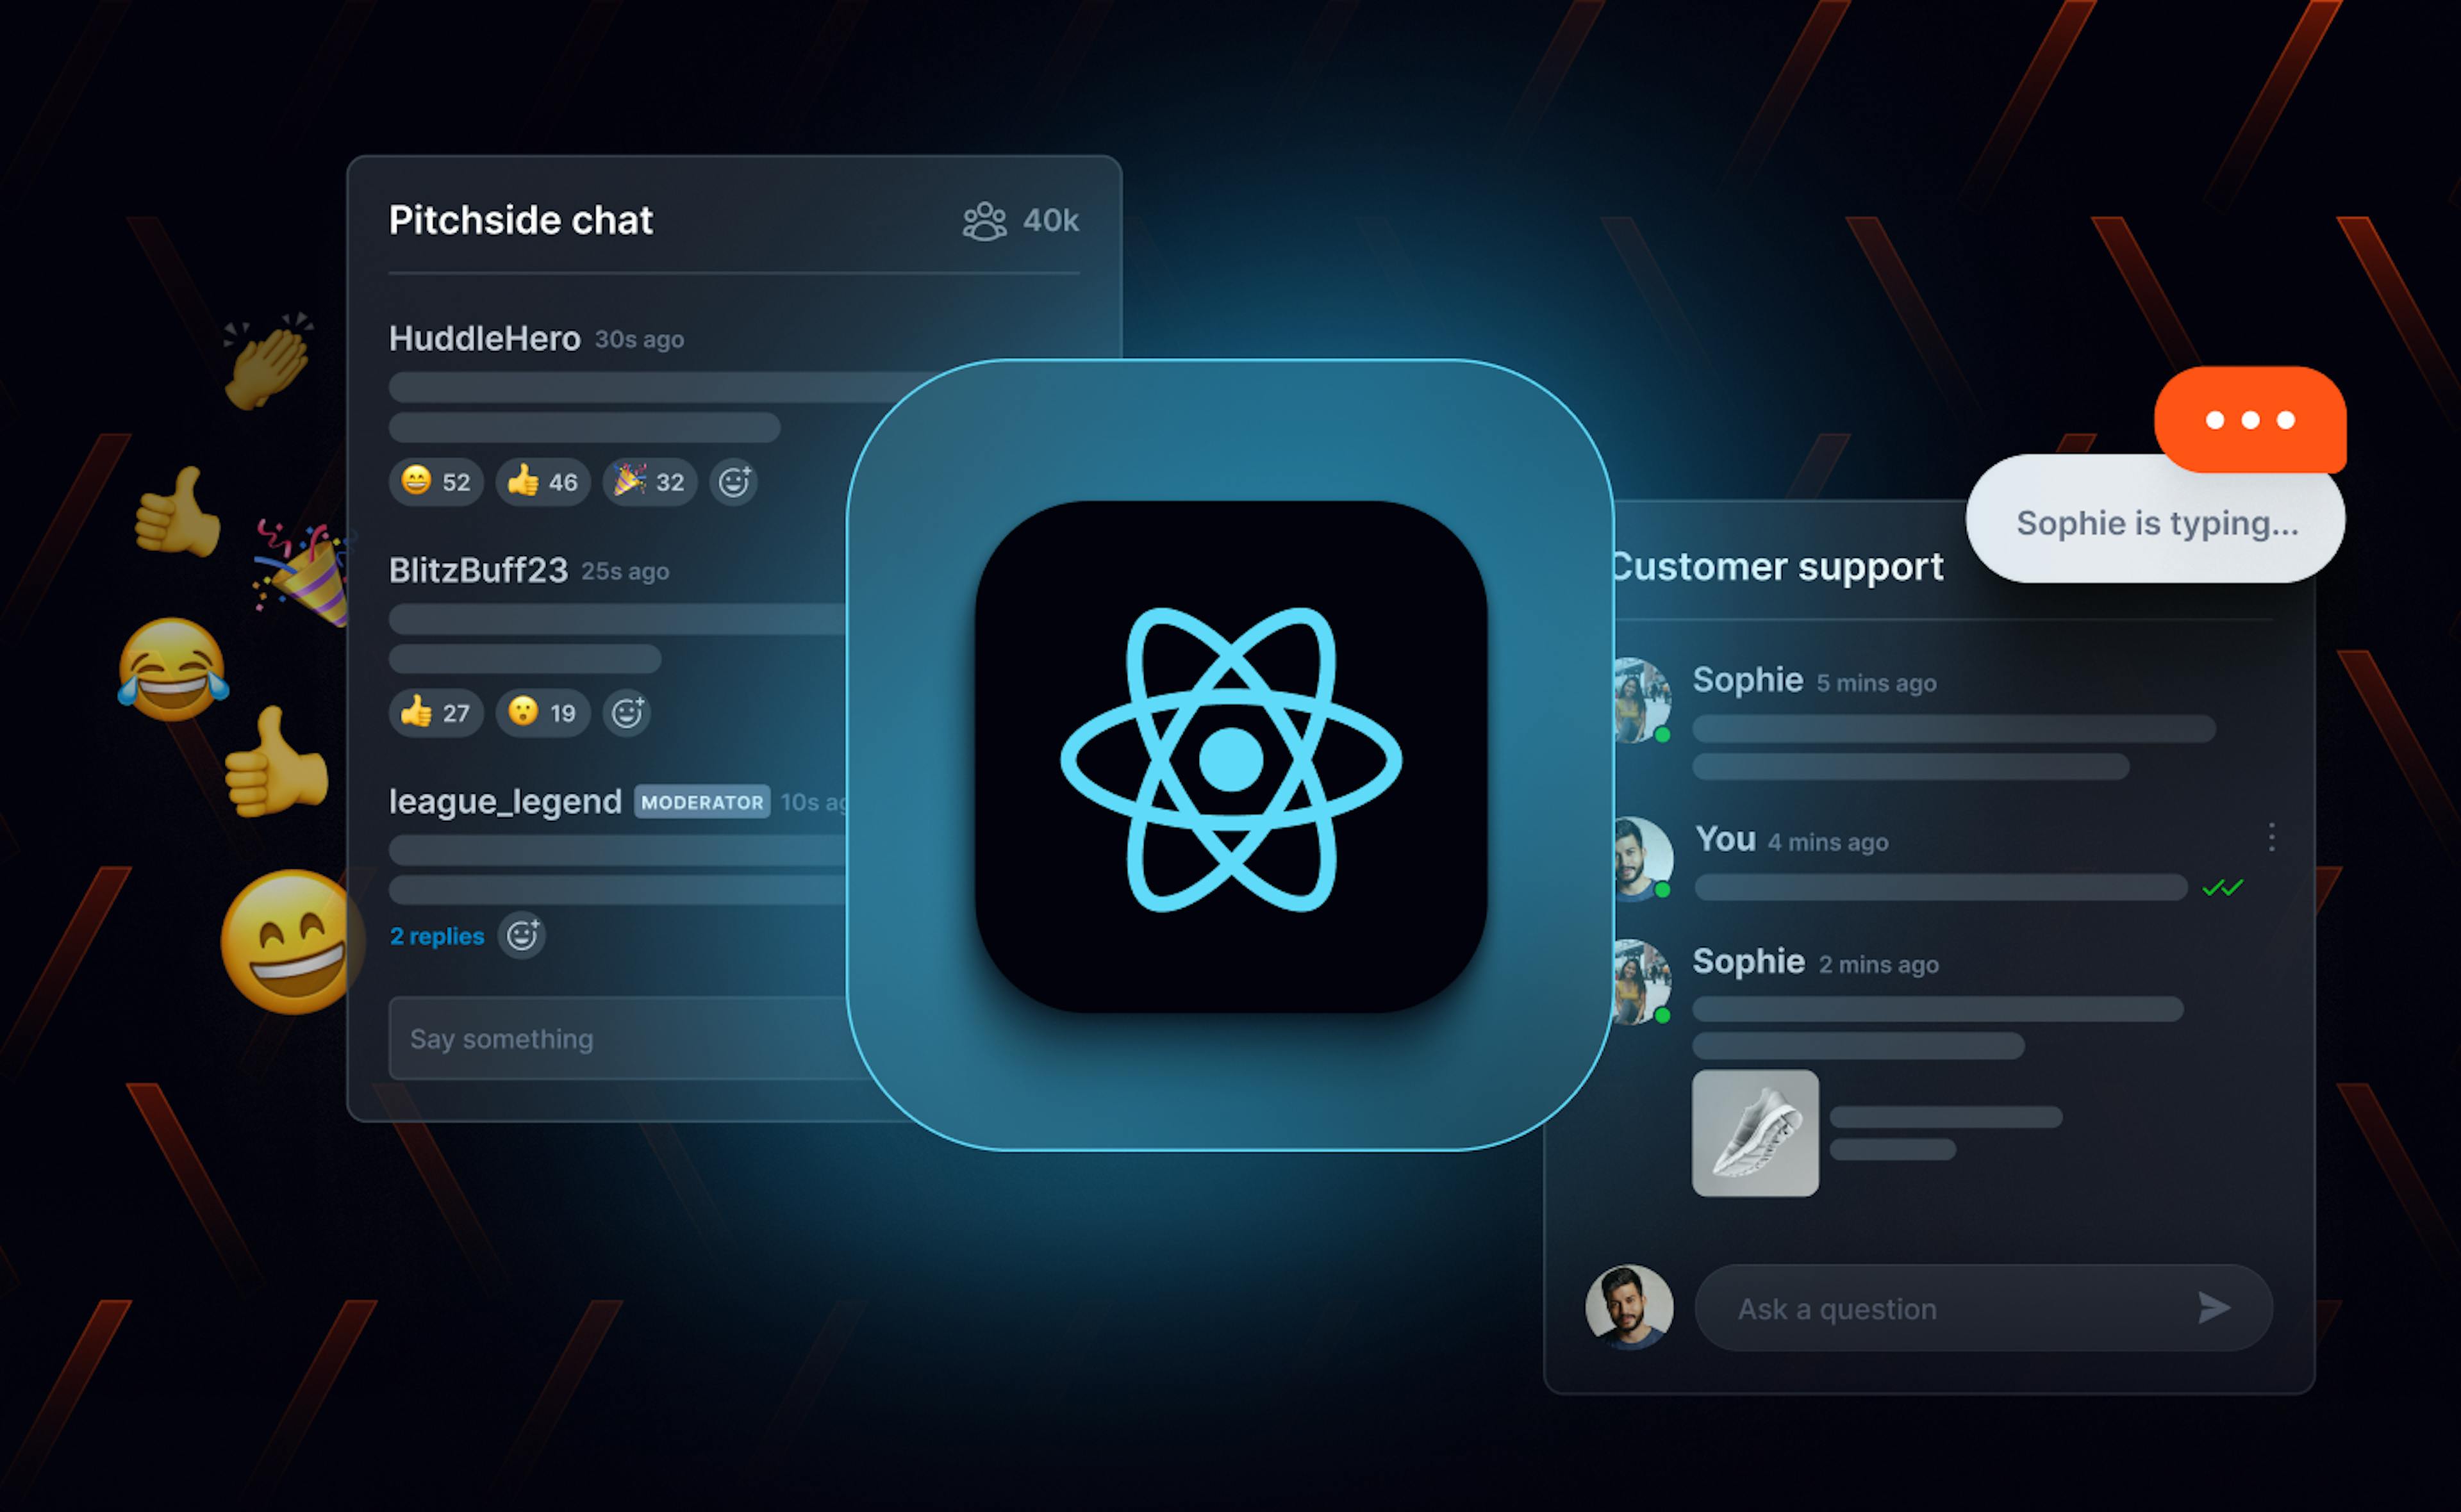This screenshot has width=2461, height=1512.
Task: Click the add reaction icon beside 2 replies
Action: (522, 936)
